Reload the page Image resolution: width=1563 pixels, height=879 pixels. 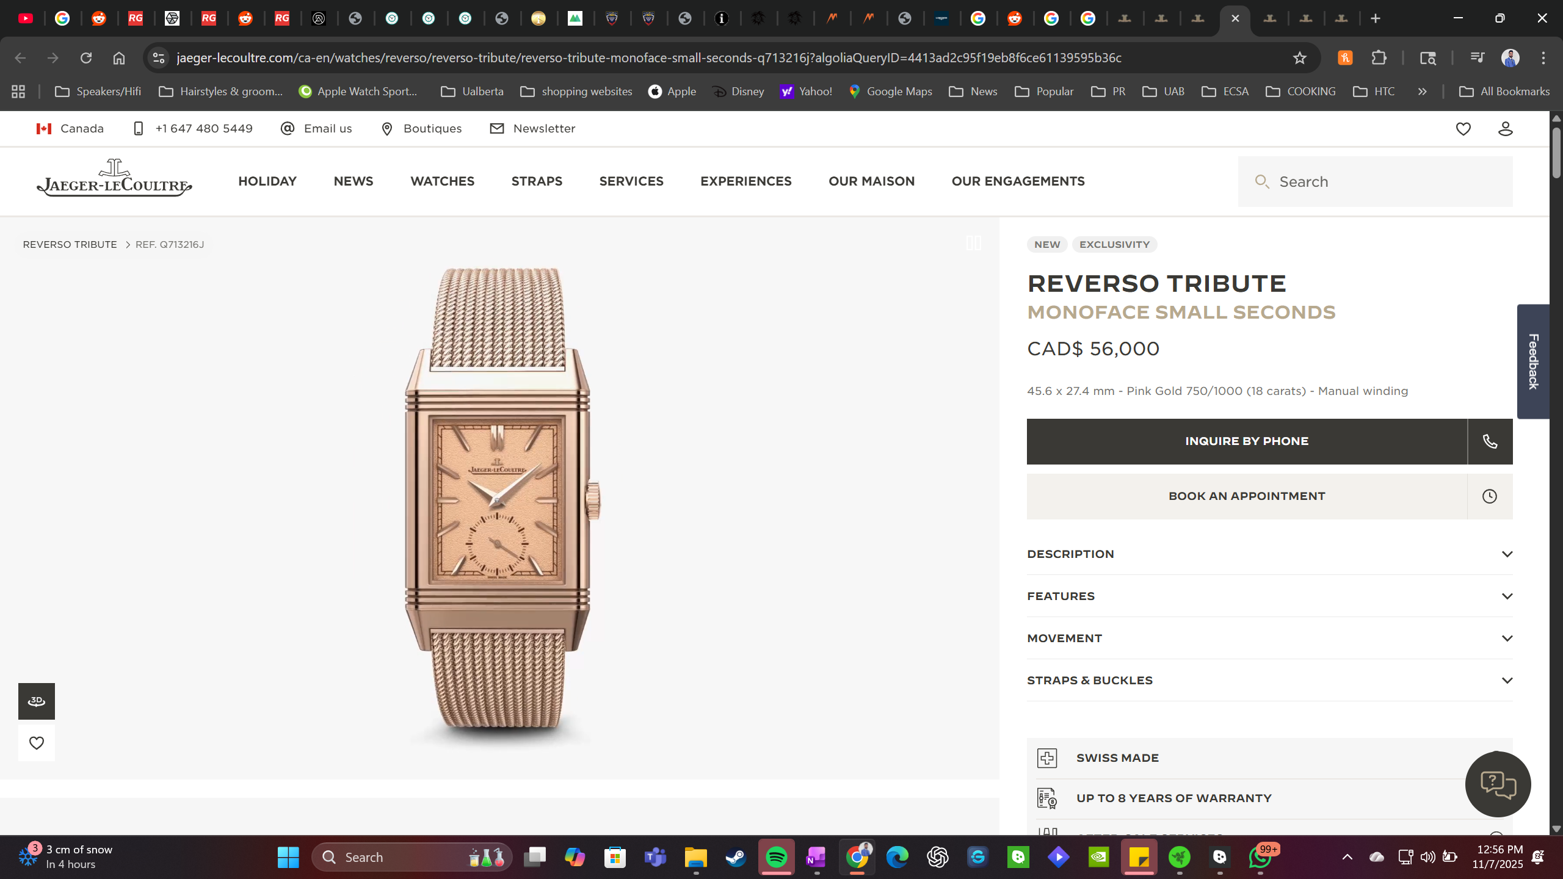86,58
